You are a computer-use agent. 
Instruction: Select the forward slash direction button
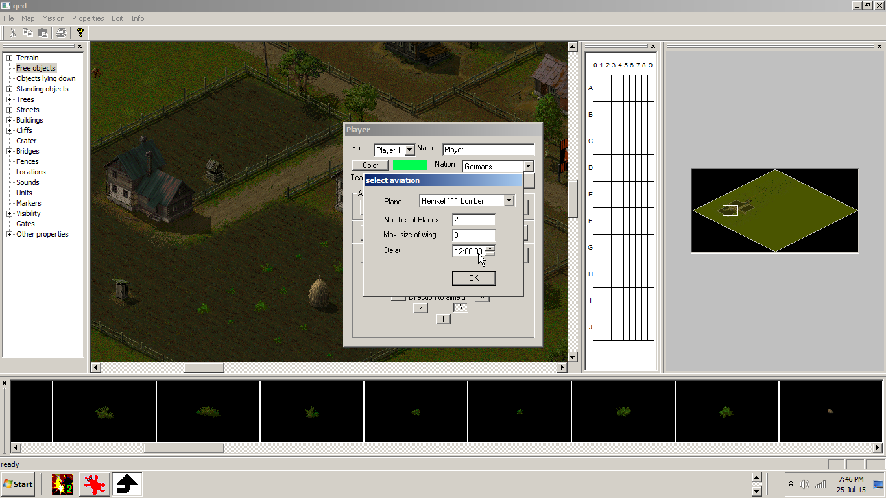[420, 308]
